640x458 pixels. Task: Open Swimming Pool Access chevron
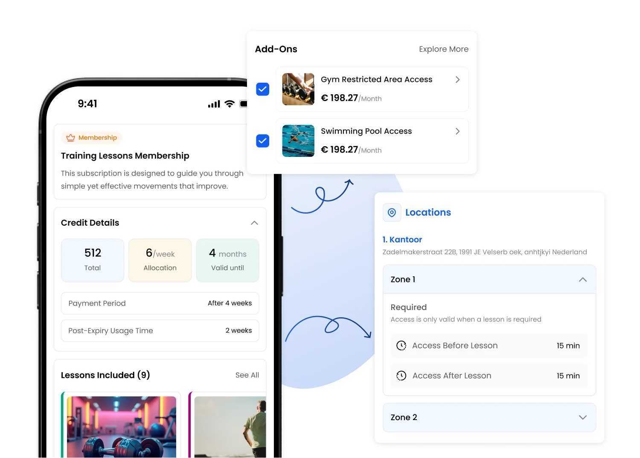457,131
